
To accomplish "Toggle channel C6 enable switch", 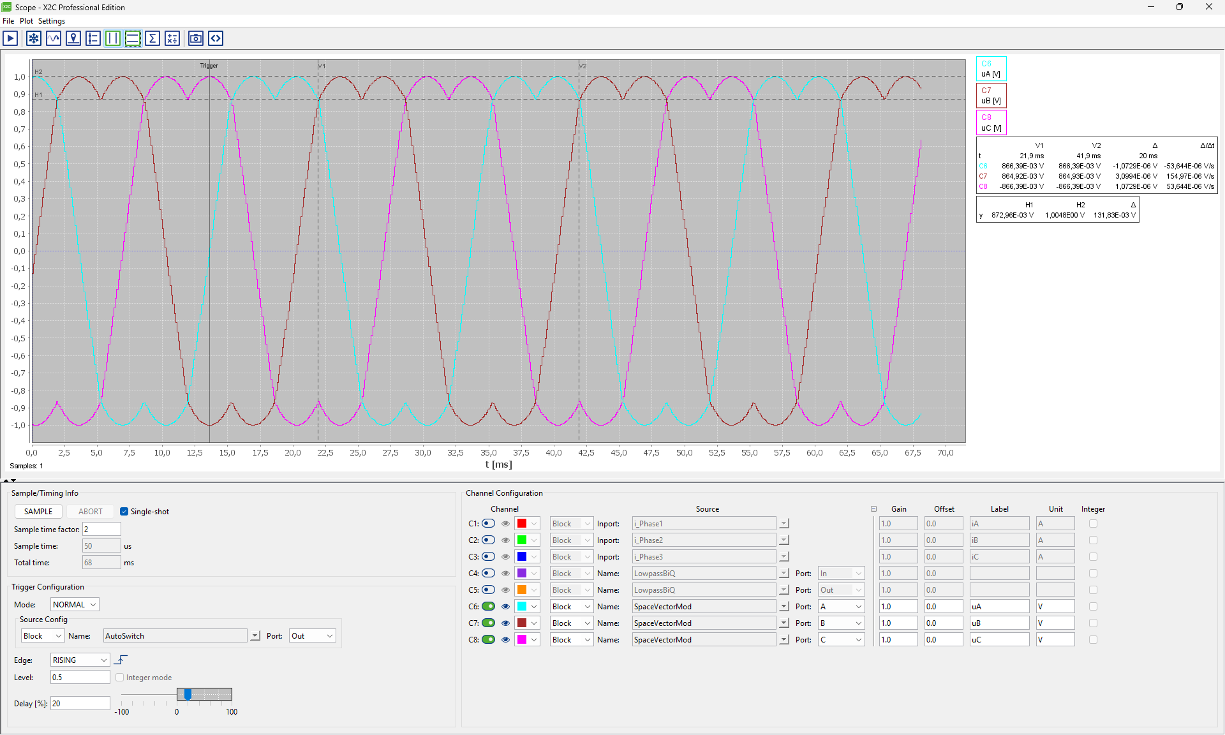I will point(489,606).
